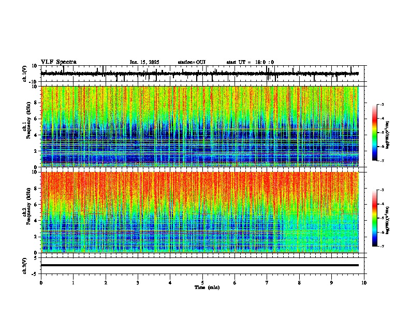The width and height of the screenshot is (410, 317).
Task: Click the ch.1 colorbar log(PSD) label
Action: point(388,135)
